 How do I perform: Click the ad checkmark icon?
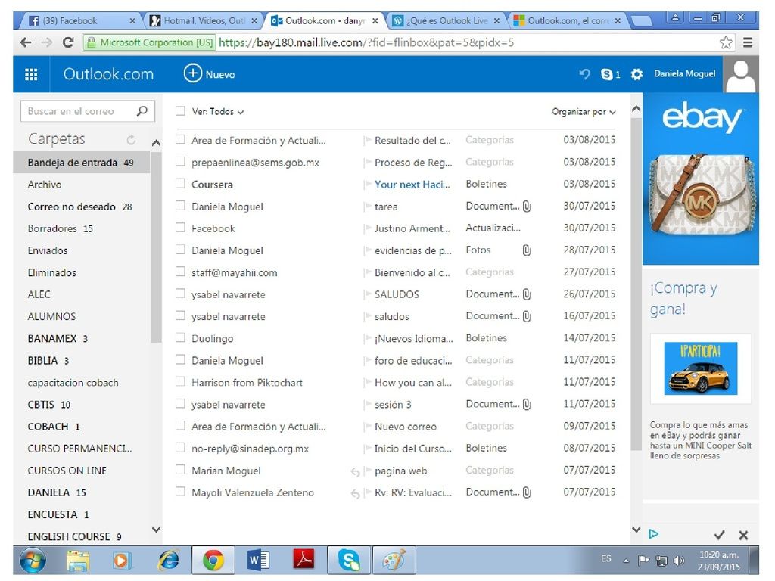pos(719,535)
